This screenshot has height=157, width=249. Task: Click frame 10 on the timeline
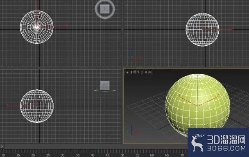(x=3, y=155)
